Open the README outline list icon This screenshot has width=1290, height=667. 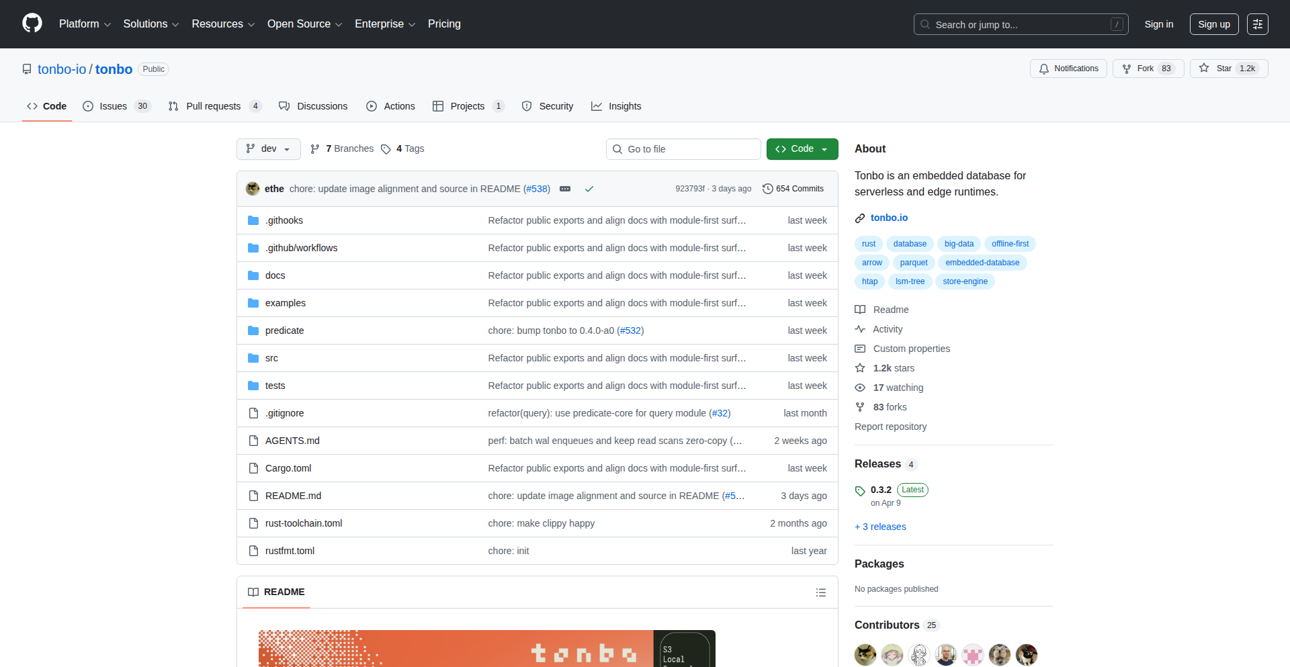coord(821,592)
